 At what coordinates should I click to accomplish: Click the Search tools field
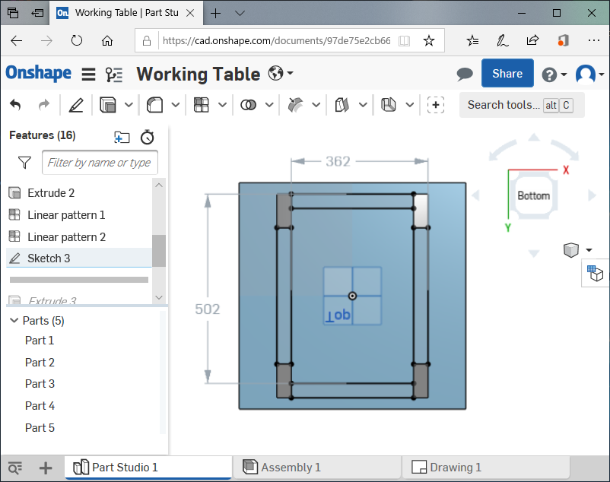click(x=522, y=105)
